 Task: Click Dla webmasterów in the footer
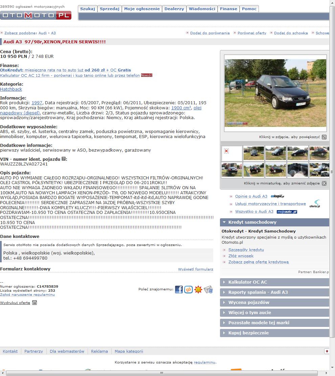coord(67,351)
